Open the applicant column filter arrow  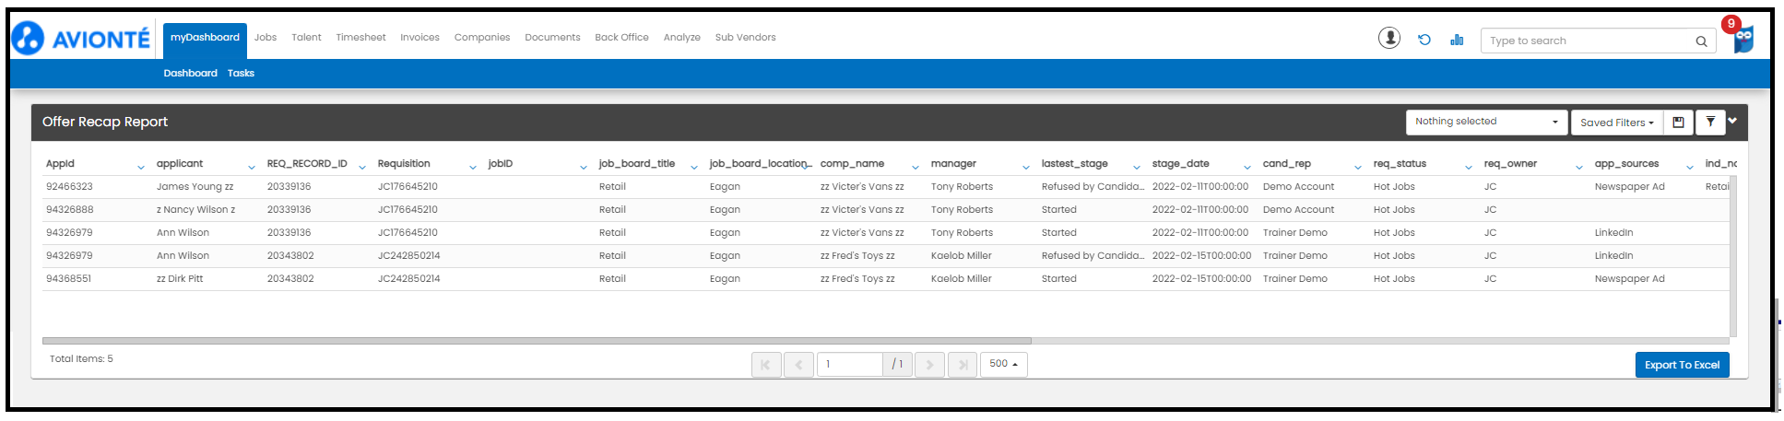(x=252, y=167)
